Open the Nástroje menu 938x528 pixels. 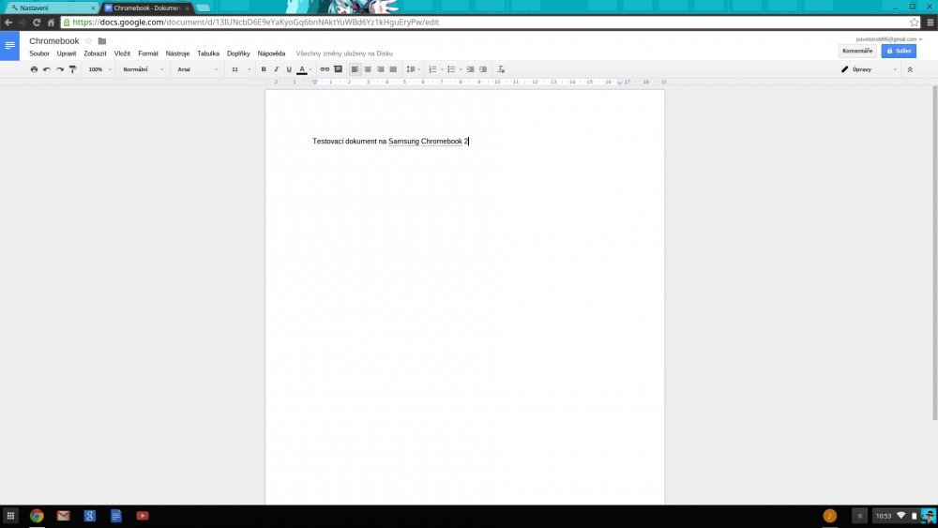[177, 53]
